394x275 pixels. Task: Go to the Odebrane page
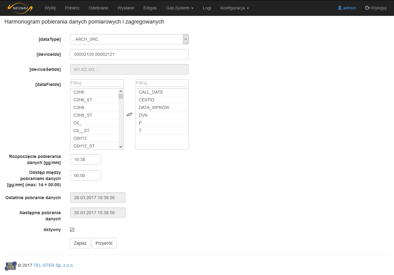point(98,8)
